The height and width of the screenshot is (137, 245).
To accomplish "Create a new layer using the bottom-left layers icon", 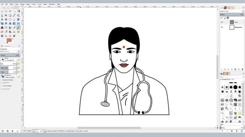I will click(x=221, y=69).
